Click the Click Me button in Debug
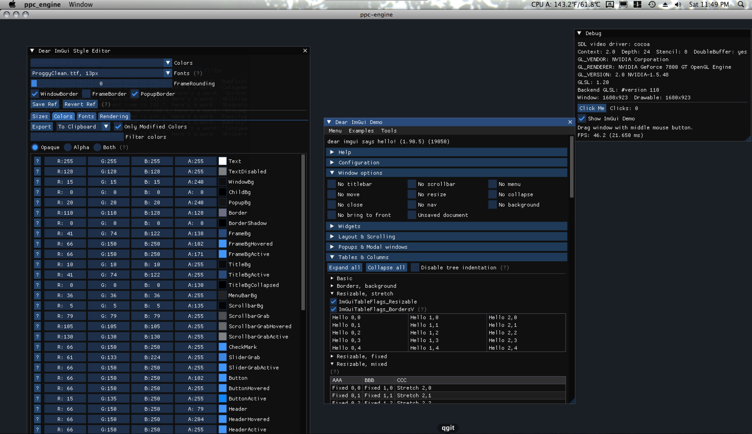 tap(592, 108)
